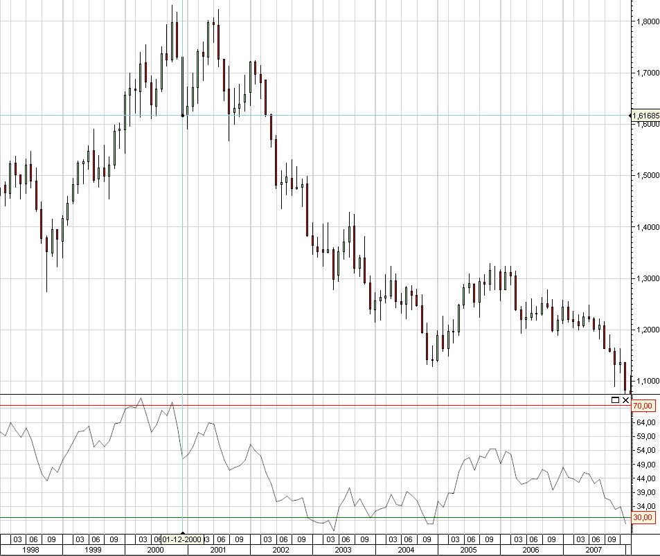This screenshot has height=556, width=660.
Task: Select the 2000 year on time axis
Action: tap(155, 550)
